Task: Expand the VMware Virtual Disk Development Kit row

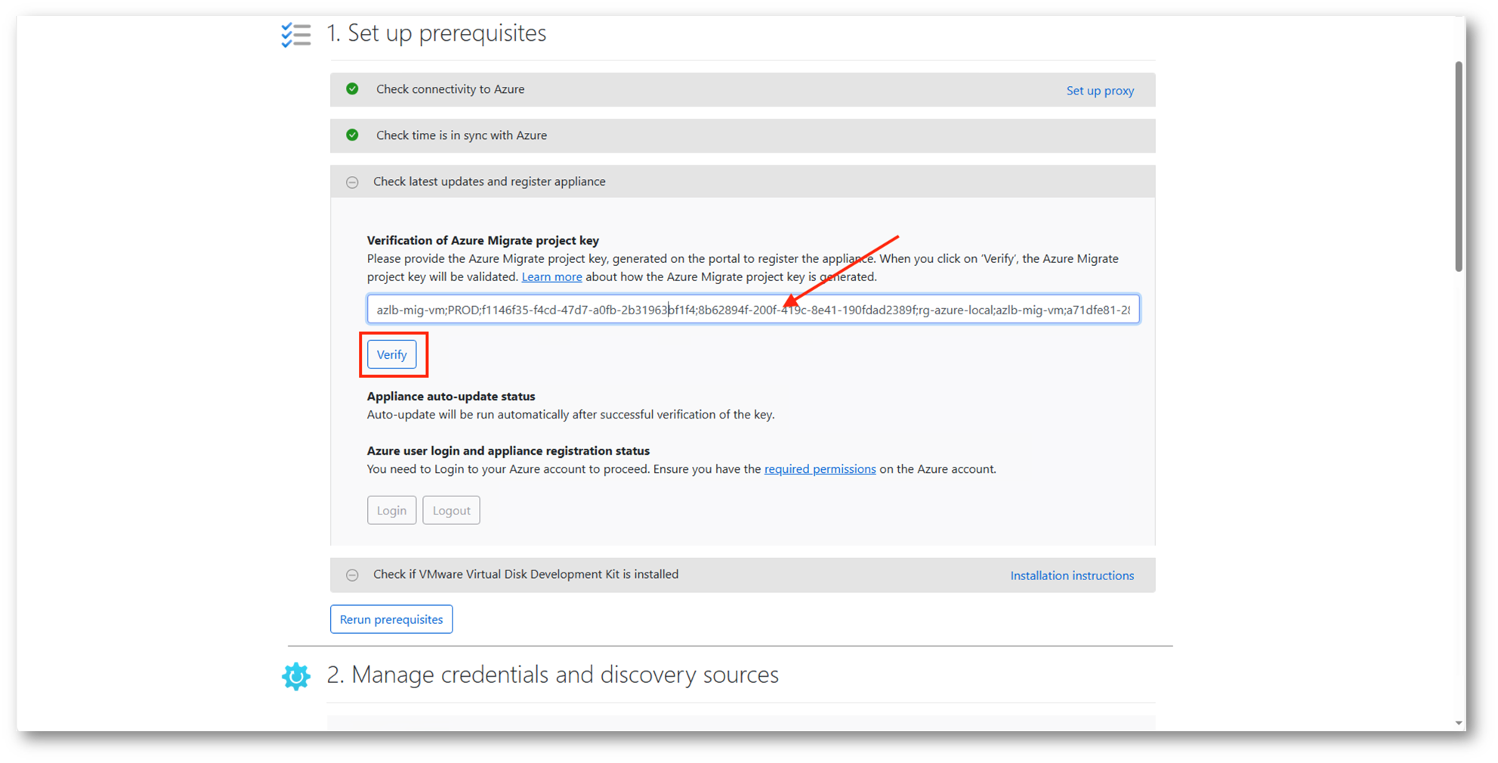Action: pos(352,575)
